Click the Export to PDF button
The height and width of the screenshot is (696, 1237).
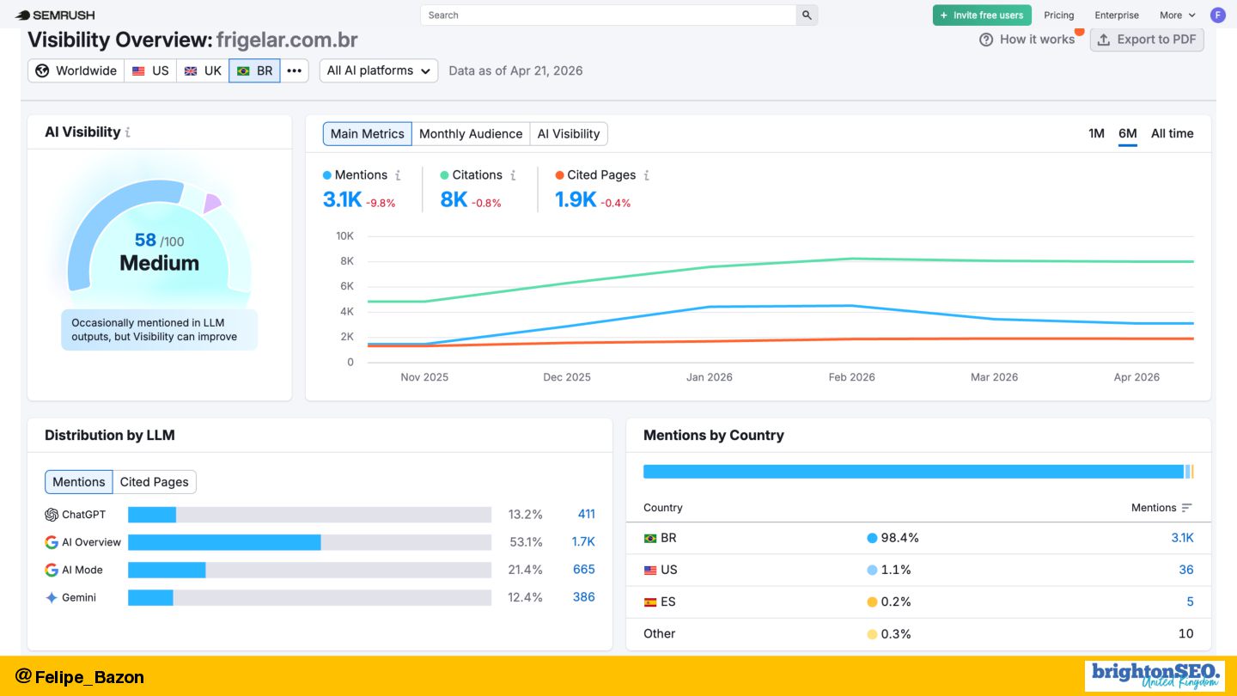1147,40
